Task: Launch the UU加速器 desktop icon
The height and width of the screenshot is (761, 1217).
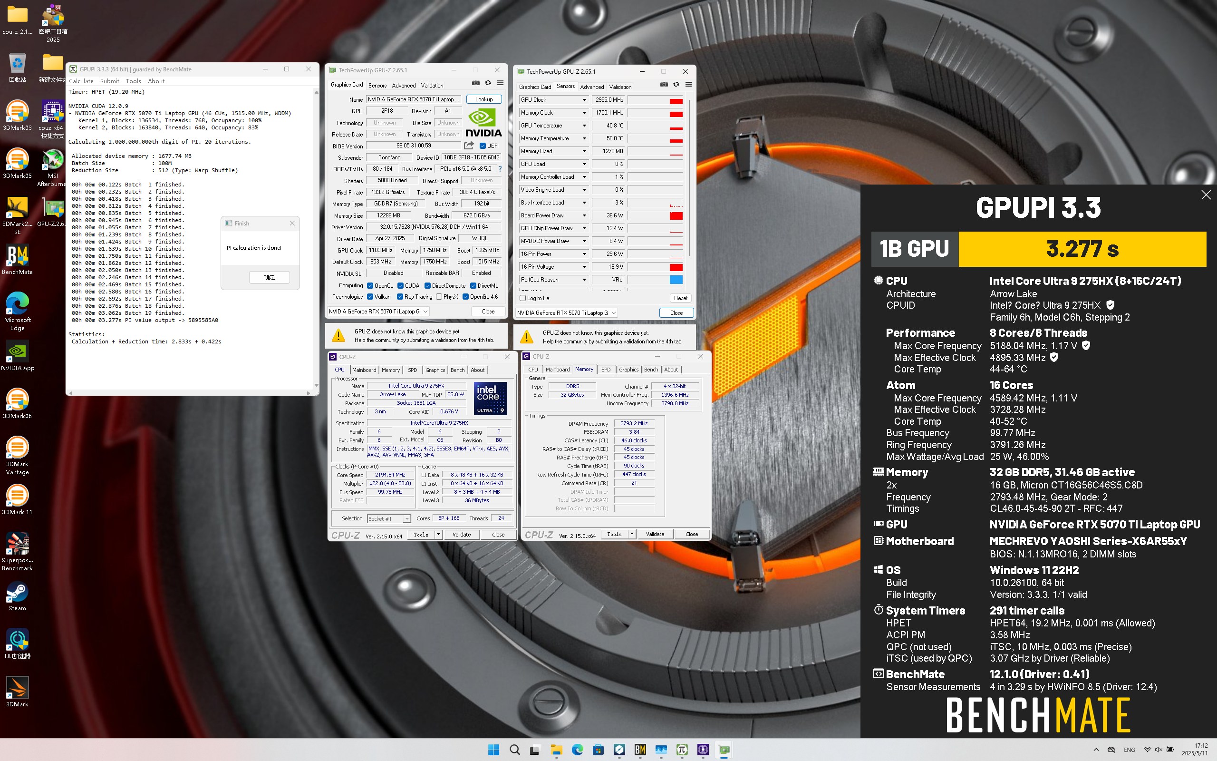Action: click(17, 644)
